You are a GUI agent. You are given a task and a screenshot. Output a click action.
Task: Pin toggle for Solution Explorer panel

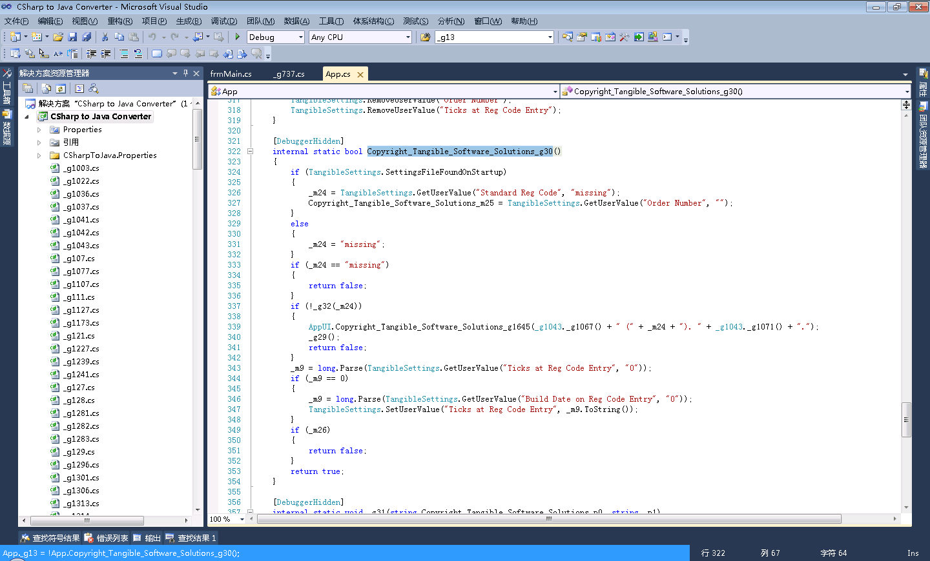185,74
